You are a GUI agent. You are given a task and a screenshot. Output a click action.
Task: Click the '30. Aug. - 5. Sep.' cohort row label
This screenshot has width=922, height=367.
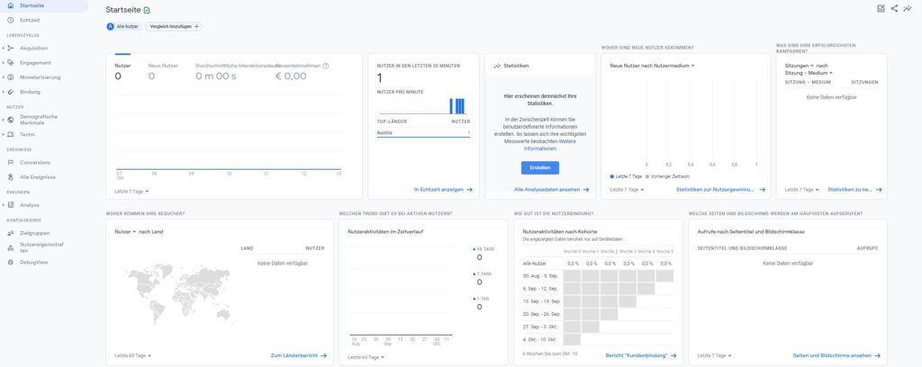click(x=541, y=275)
